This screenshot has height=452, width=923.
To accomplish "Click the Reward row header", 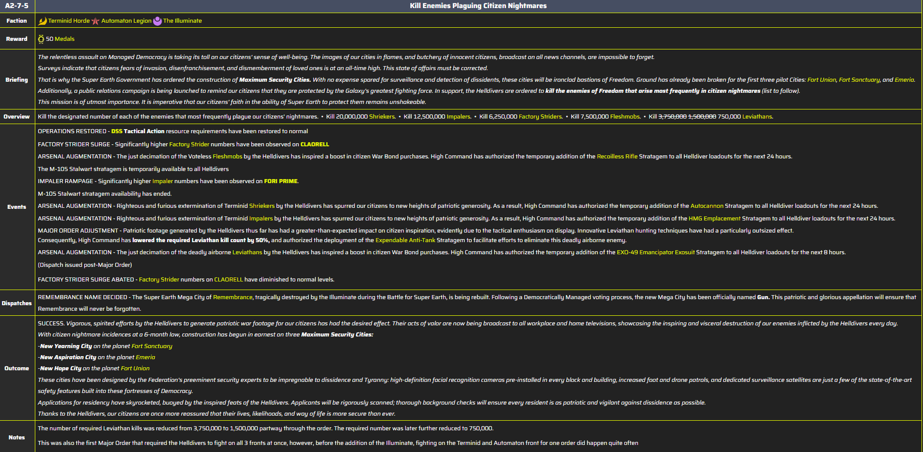I will (17, 39).
